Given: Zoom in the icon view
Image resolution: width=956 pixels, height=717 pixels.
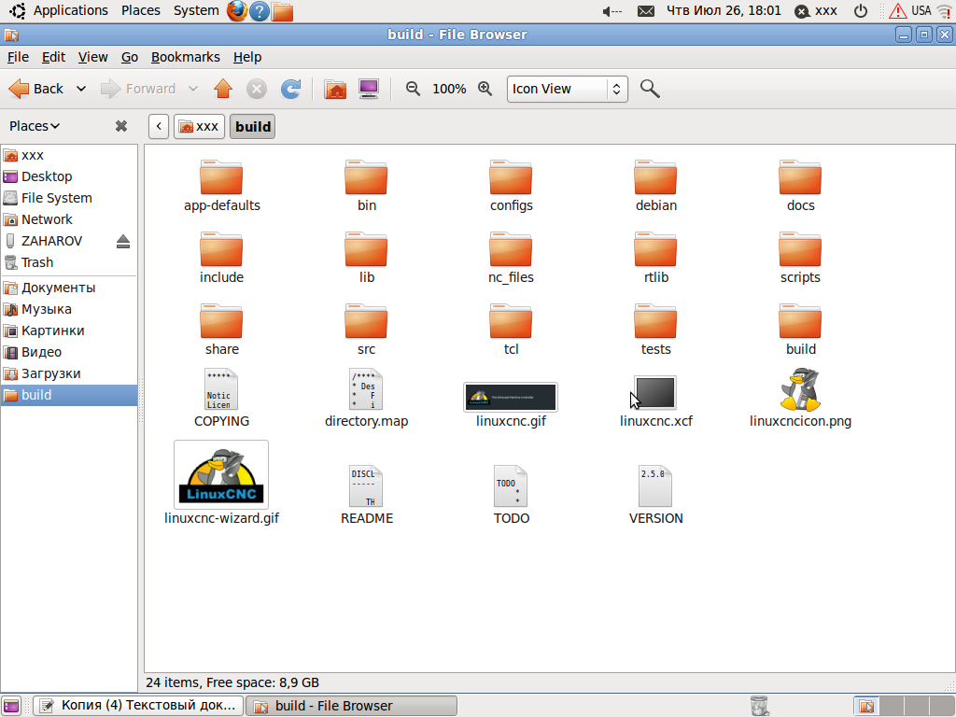Looking at the screenshot, I should coord(485,89).
